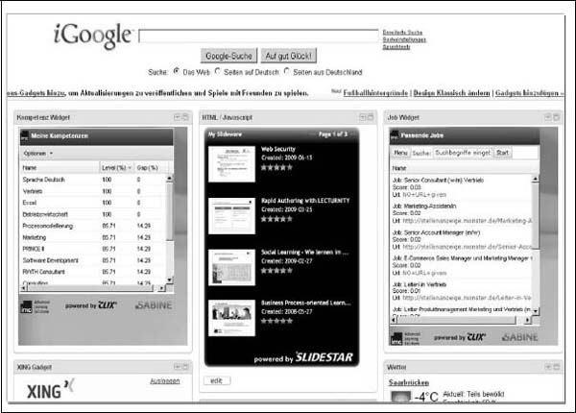Open the XING Gadget menu icon
Image resolution: width=576 pixels, height=413 pixels.
[x=177, y=367]
